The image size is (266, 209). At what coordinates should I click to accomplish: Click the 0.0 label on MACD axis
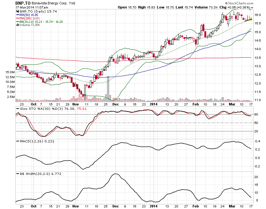[258, 158]
